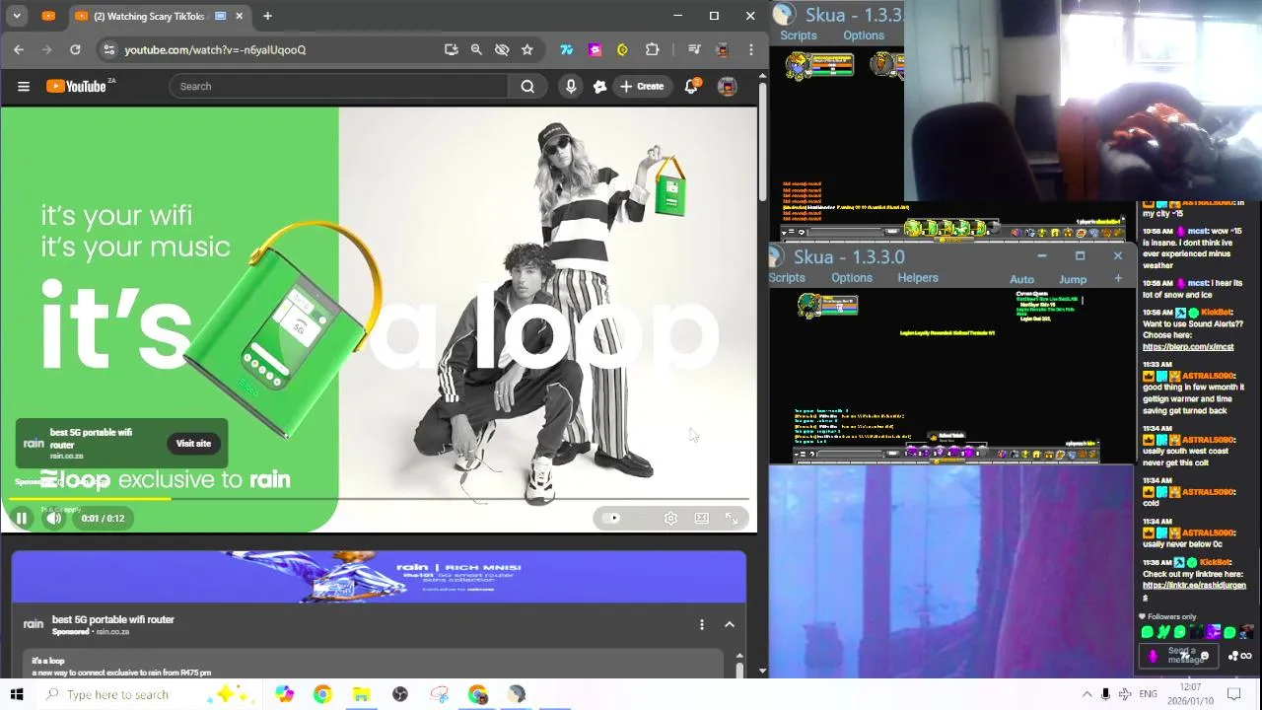Open the top Skua window Options menu

864,35
